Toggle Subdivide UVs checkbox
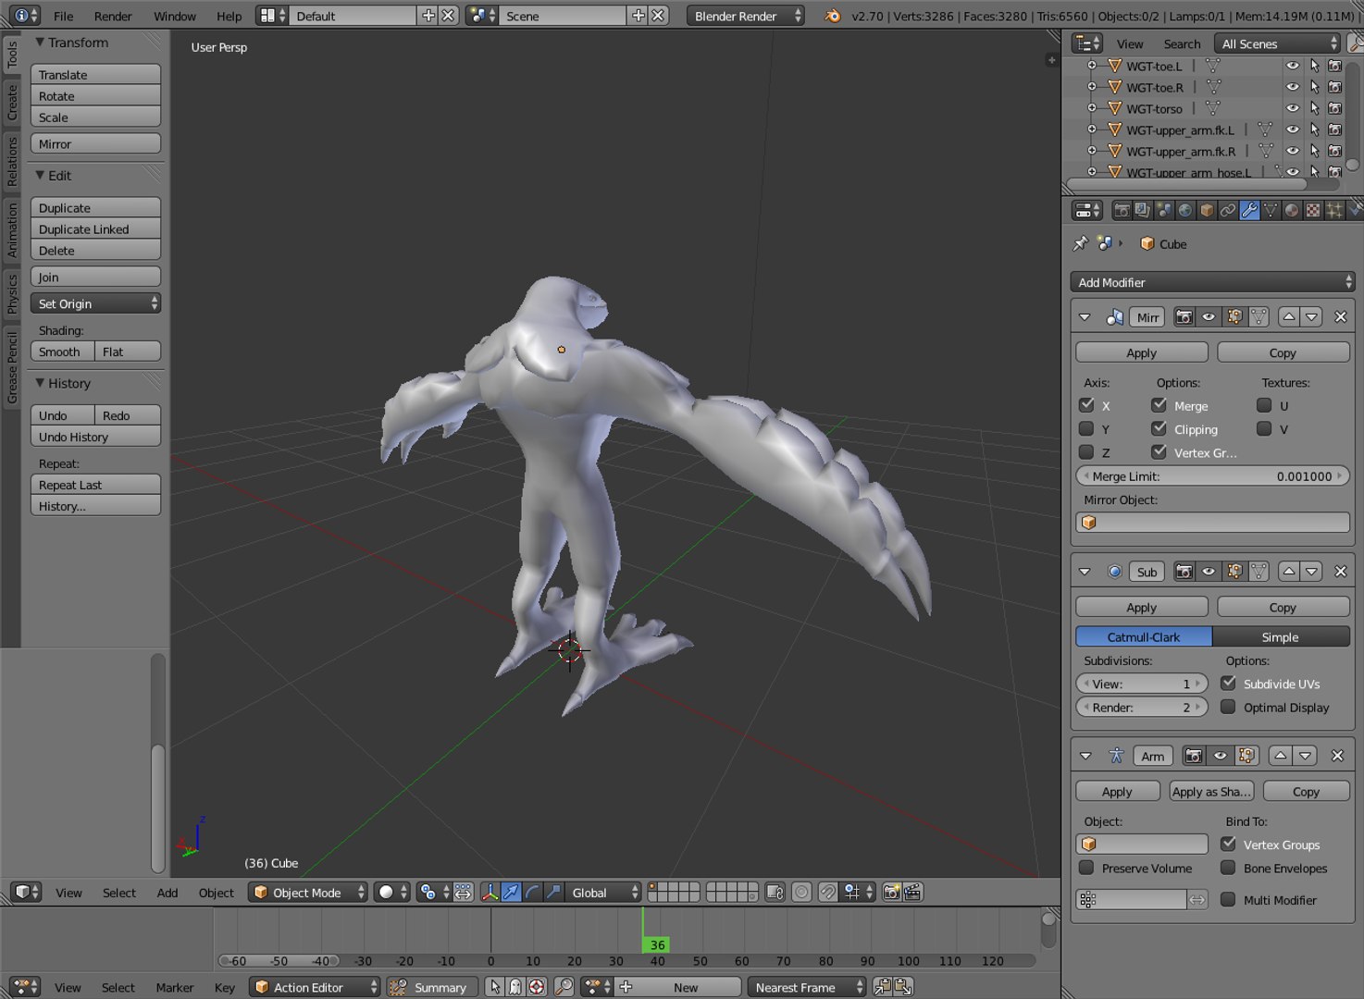The width and height of the screenshot is (1364, 999). click(1228, 684)
